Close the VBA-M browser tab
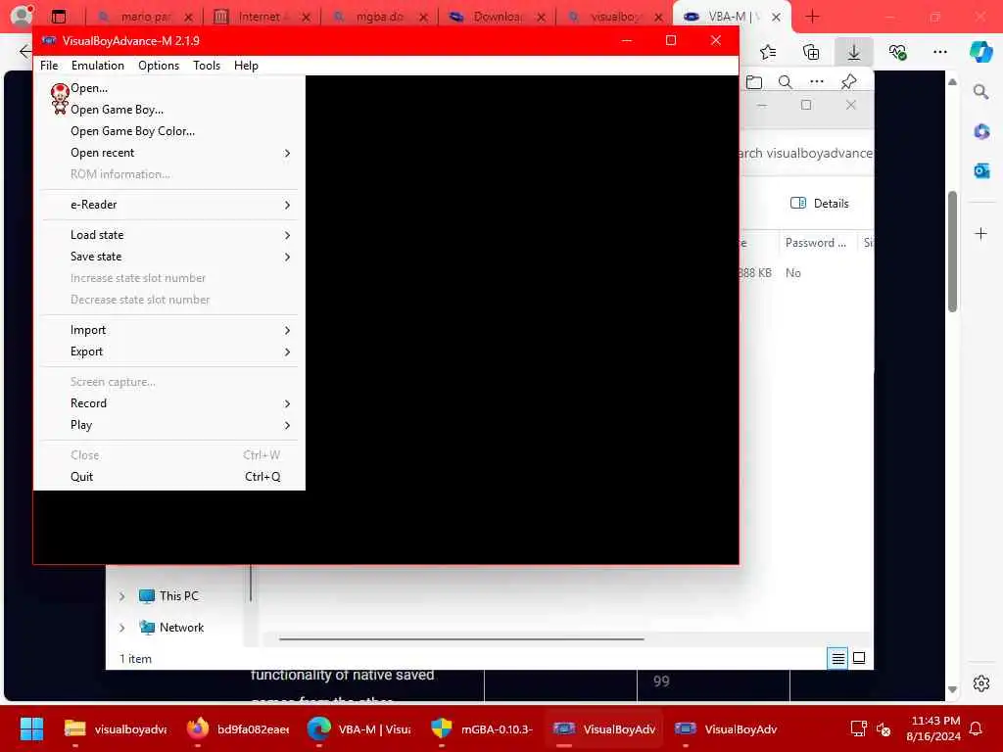The height and width of the screenshot is (752, 1003). pos(776,18)
